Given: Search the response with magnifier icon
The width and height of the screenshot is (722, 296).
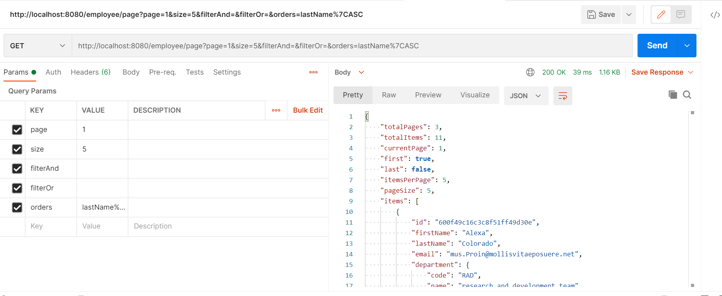Looking at the screenshot, I should coord(687,95).
